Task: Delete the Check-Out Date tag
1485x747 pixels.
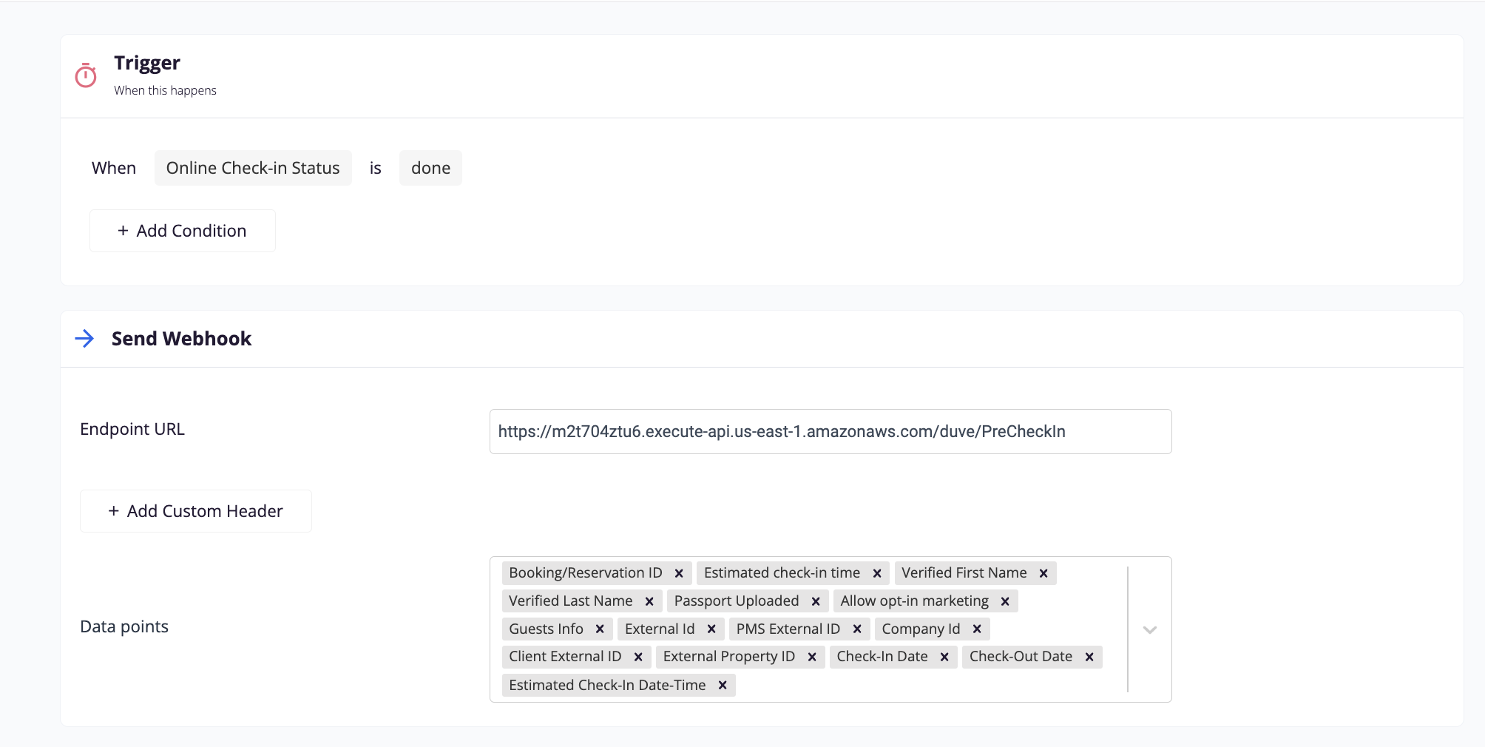Action: pos(1089,657)
